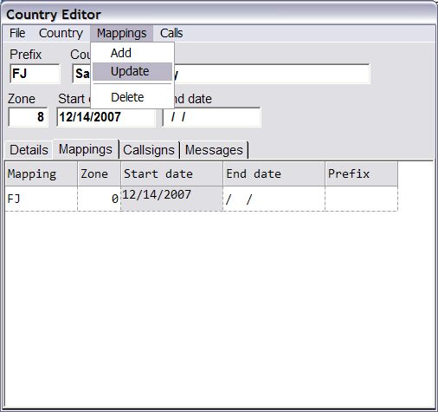Select the zone cell showing 0
The image size is (438, 412).
99,199
